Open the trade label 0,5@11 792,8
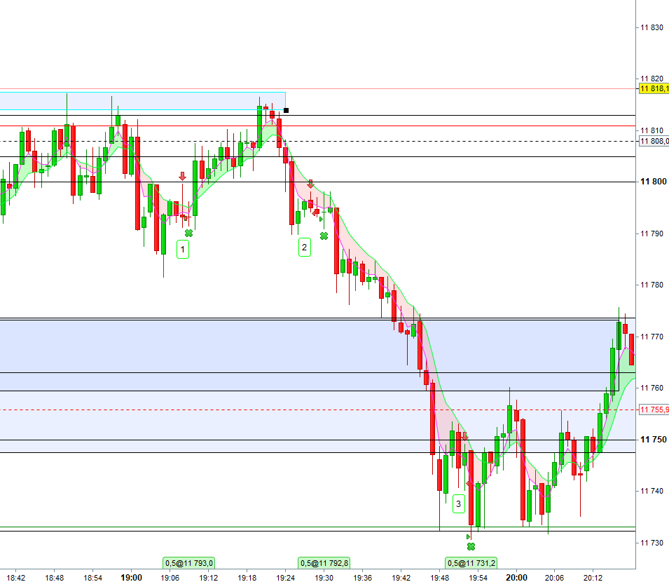The height and width of the screenshot is (582, 669). 324,563
